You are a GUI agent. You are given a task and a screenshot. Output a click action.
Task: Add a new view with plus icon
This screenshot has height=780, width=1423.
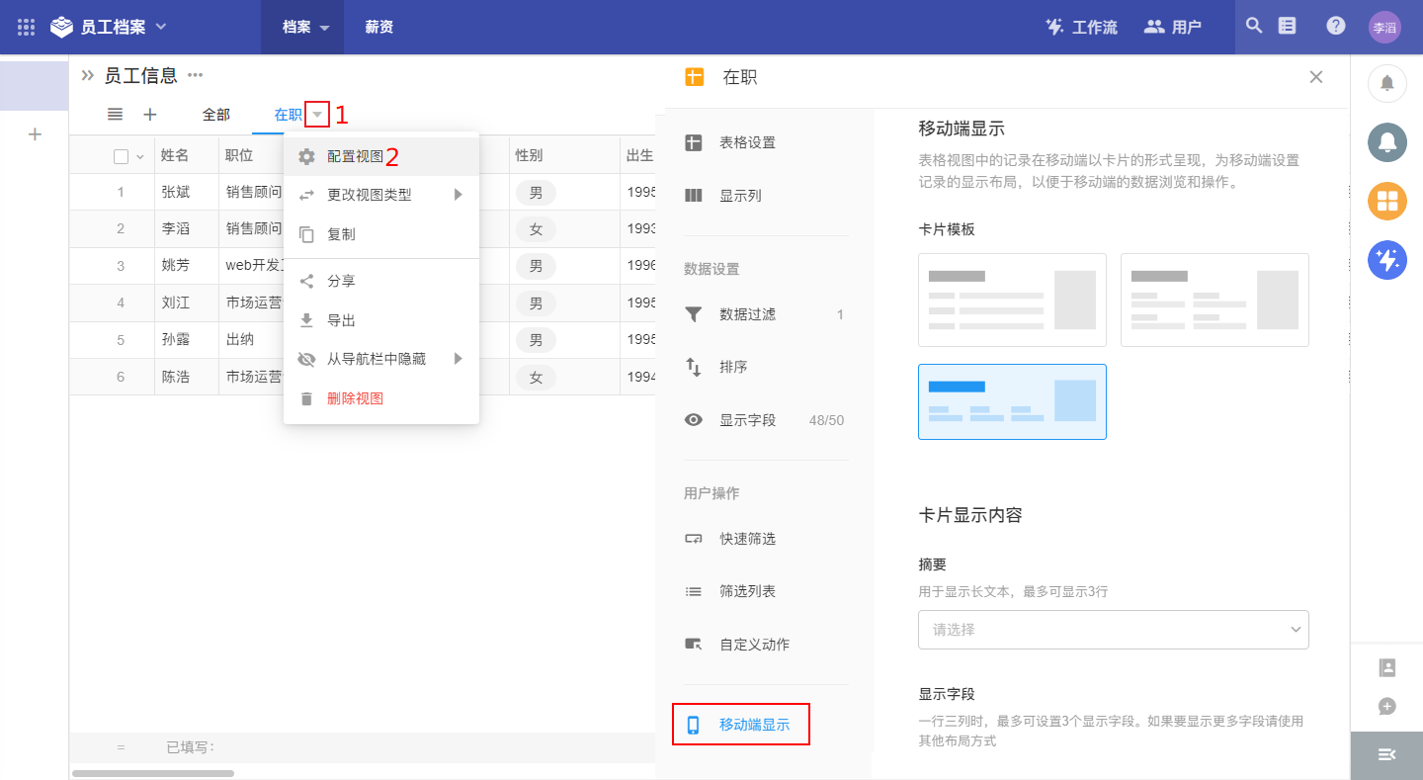pos(150,115)
